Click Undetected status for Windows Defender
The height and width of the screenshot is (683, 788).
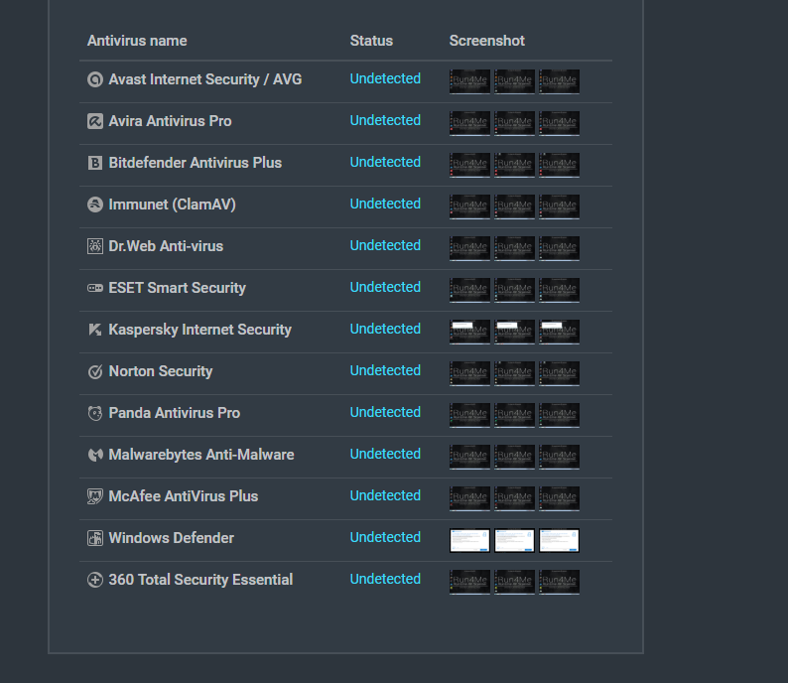[385, 537]
